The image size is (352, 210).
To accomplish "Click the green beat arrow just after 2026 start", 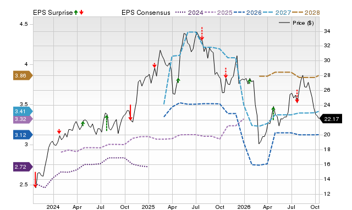I will [249, 81].
